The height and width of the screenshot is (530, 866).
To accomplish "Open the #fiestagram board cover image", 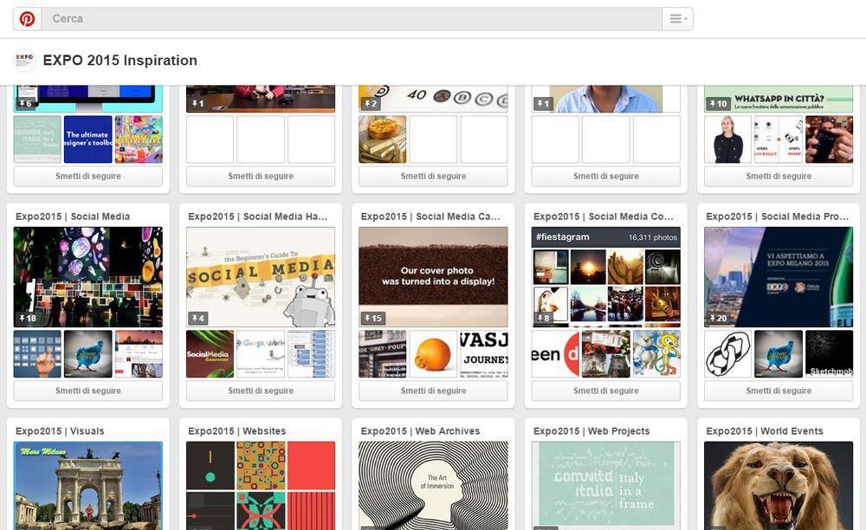I will click(x=606, y=277).
